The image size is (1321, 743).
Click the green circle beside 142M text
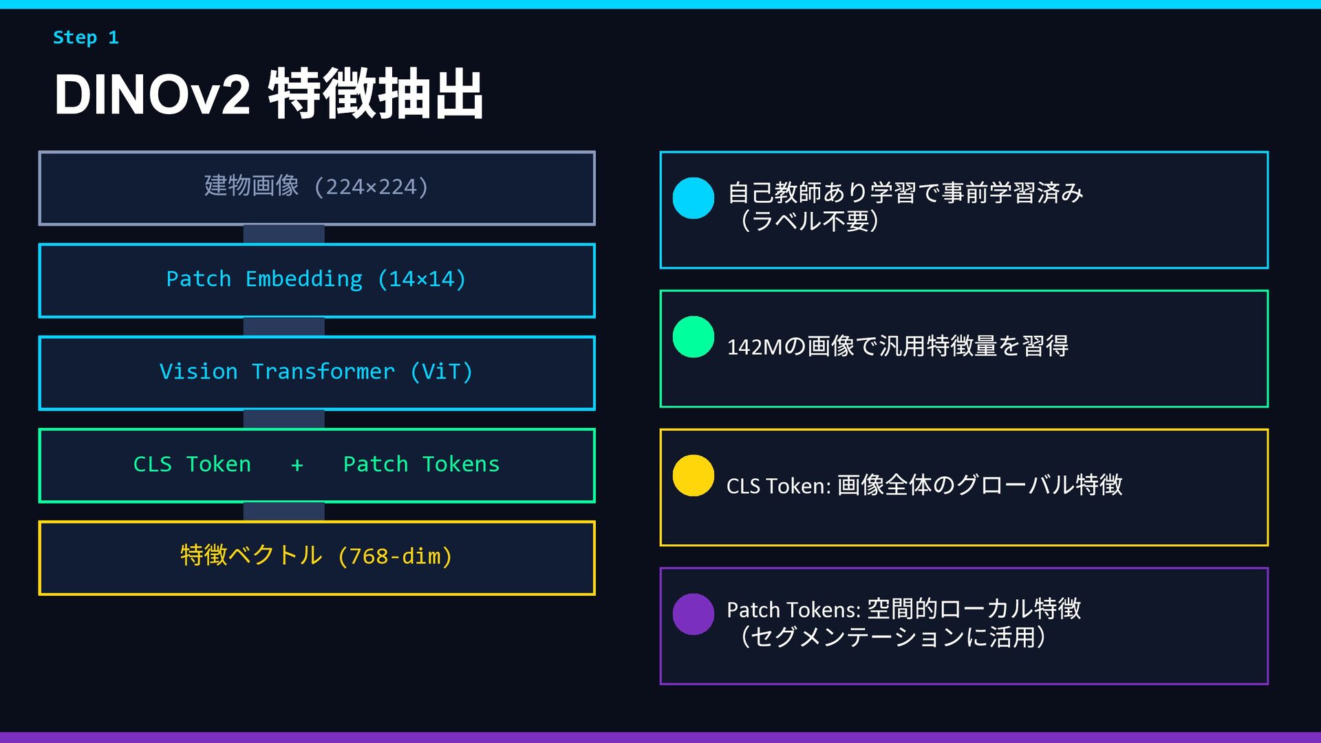693,337
